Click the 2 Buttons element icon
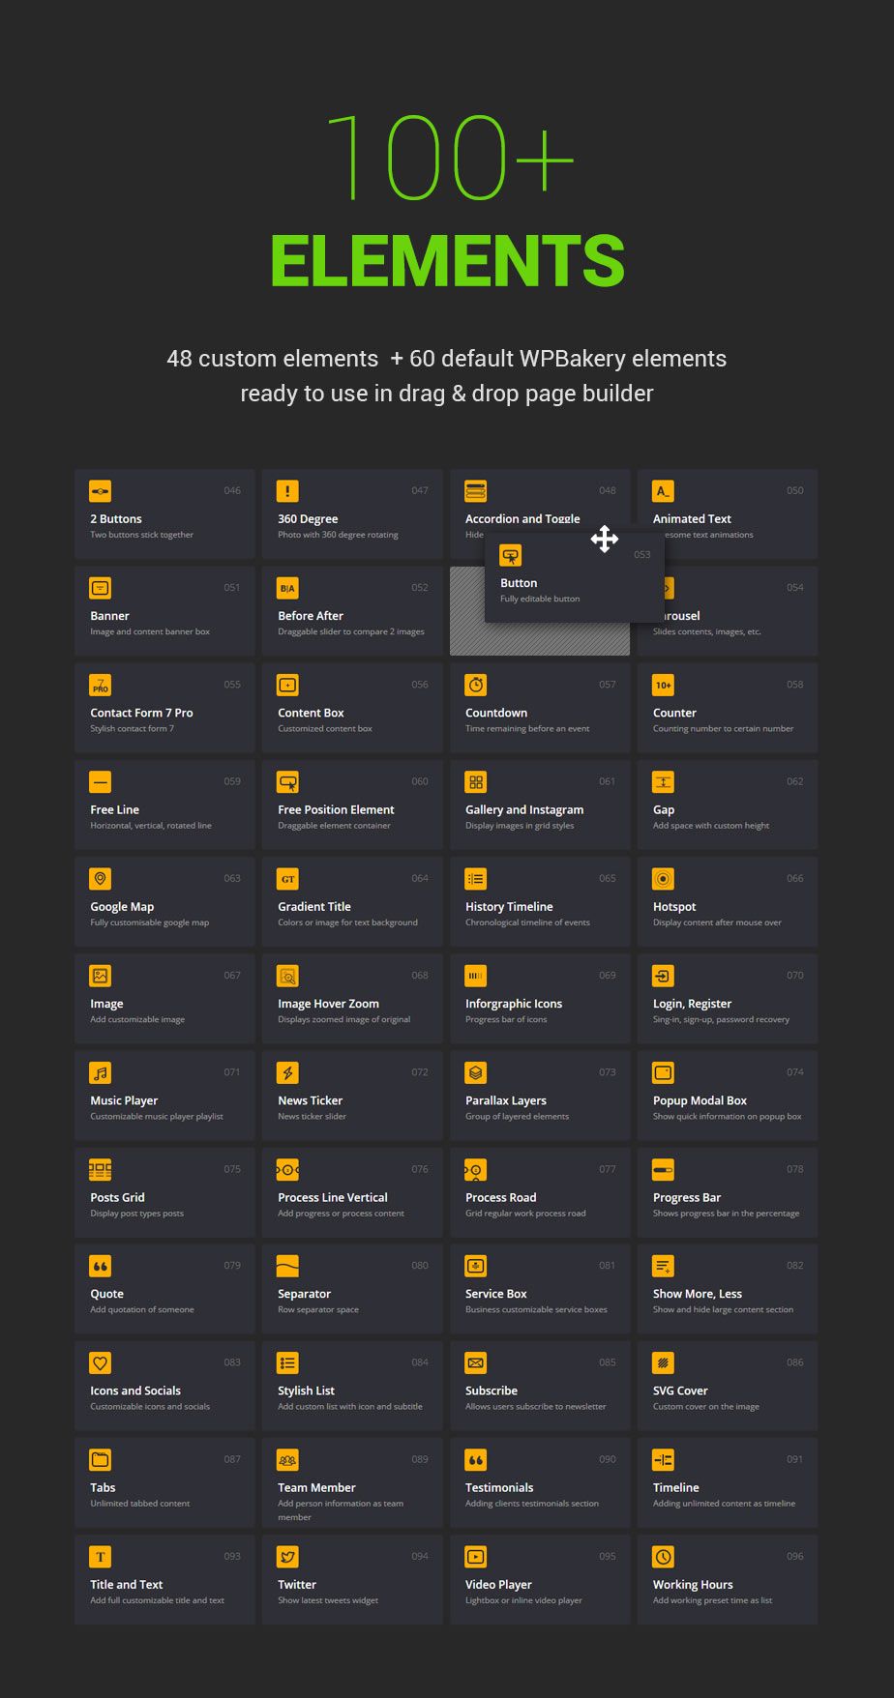894x1698 pixels. click(101, 491)
